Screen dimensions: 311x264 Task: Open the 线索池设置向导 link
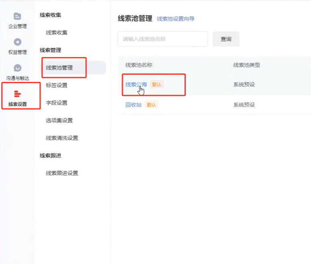coord(176,19)
